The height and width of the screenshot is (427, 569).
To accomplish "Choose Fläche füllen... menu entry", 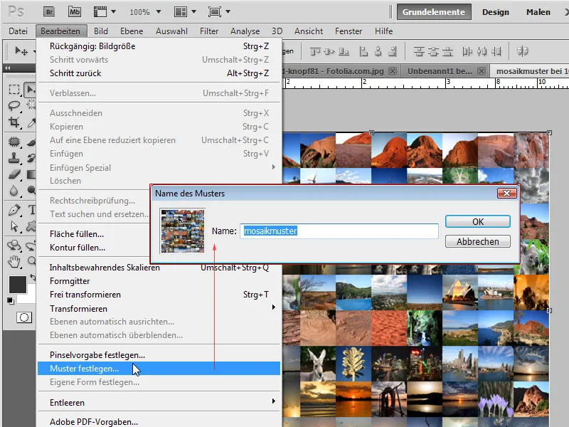I will click(77, 234).
